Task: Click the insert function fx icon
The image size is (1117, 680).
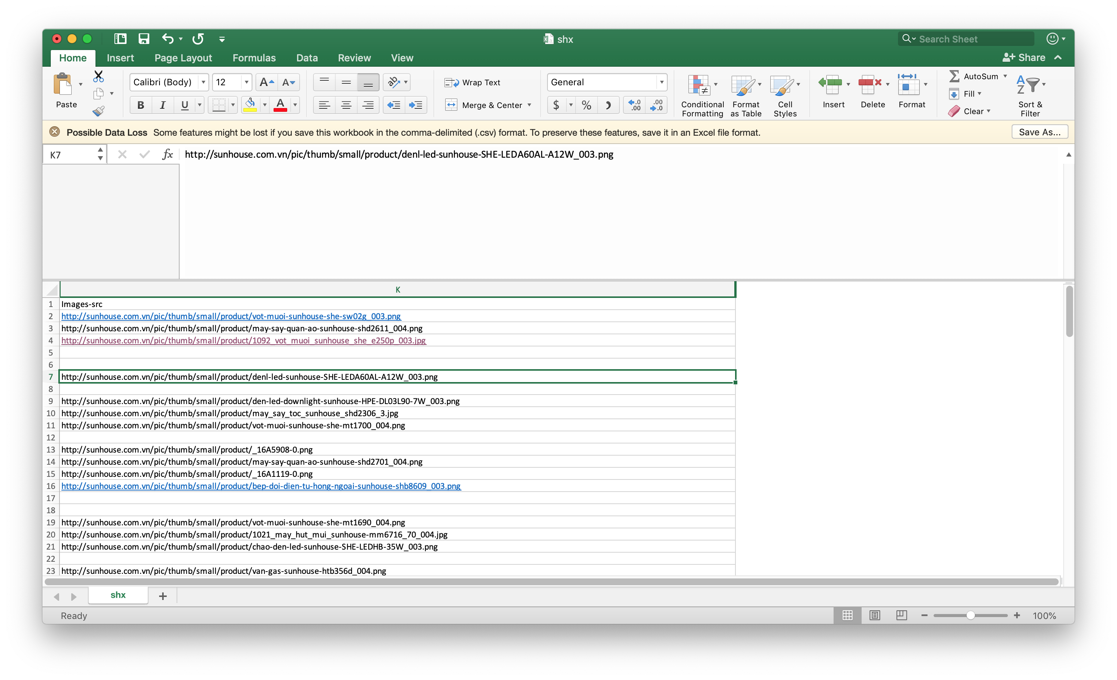Action: tap(167, 155)
